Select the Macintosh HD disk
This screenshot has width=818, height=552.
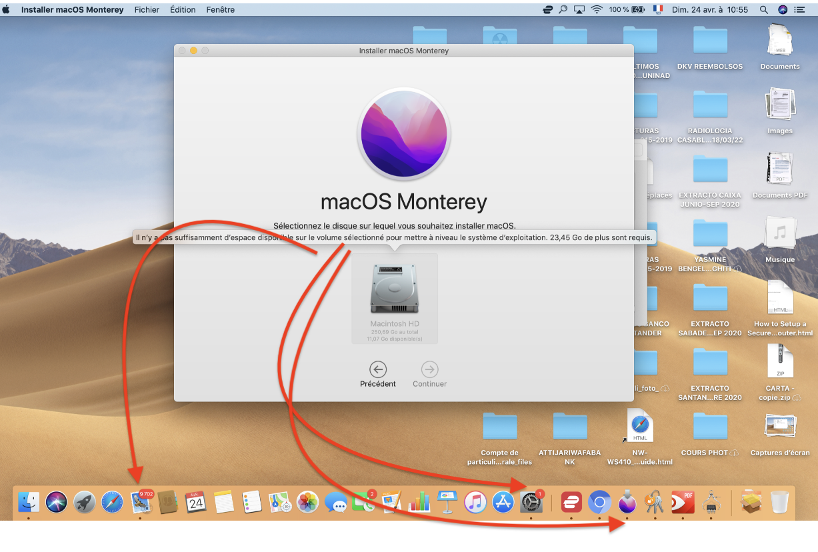click(395, 298)
